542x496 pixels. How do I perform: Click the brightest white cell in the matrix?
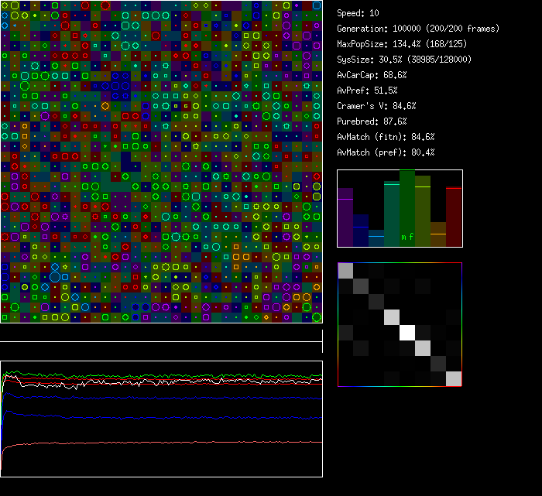coord(407,332)
